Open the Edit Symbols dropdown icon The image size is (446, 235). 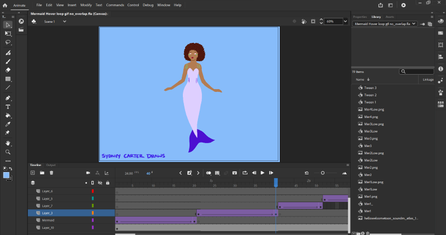click(33, 21)
